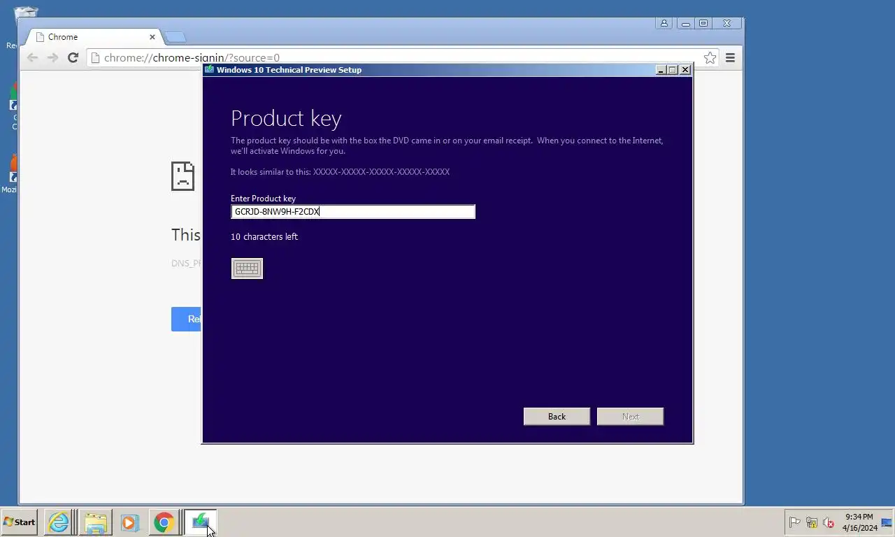Open Windows Explorer from taskbar
This screenshot has width=895, height=537.
tap(96, 522)
